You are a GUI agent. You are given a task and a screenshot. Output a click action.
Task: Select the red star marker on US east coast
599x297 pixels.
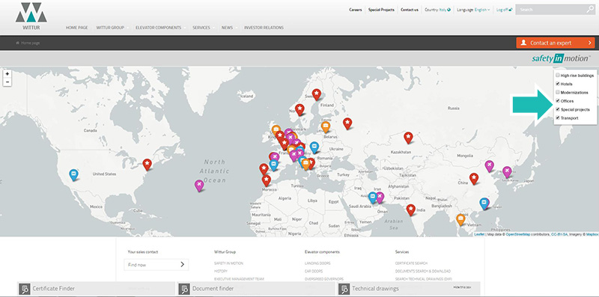pyautogui.click(x=147, y=165)
